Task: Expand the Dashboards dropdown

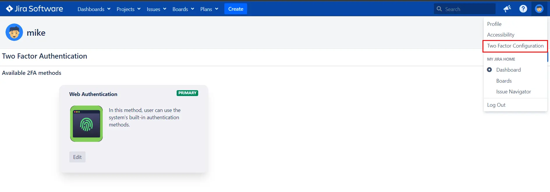Action: pos(94,9)
